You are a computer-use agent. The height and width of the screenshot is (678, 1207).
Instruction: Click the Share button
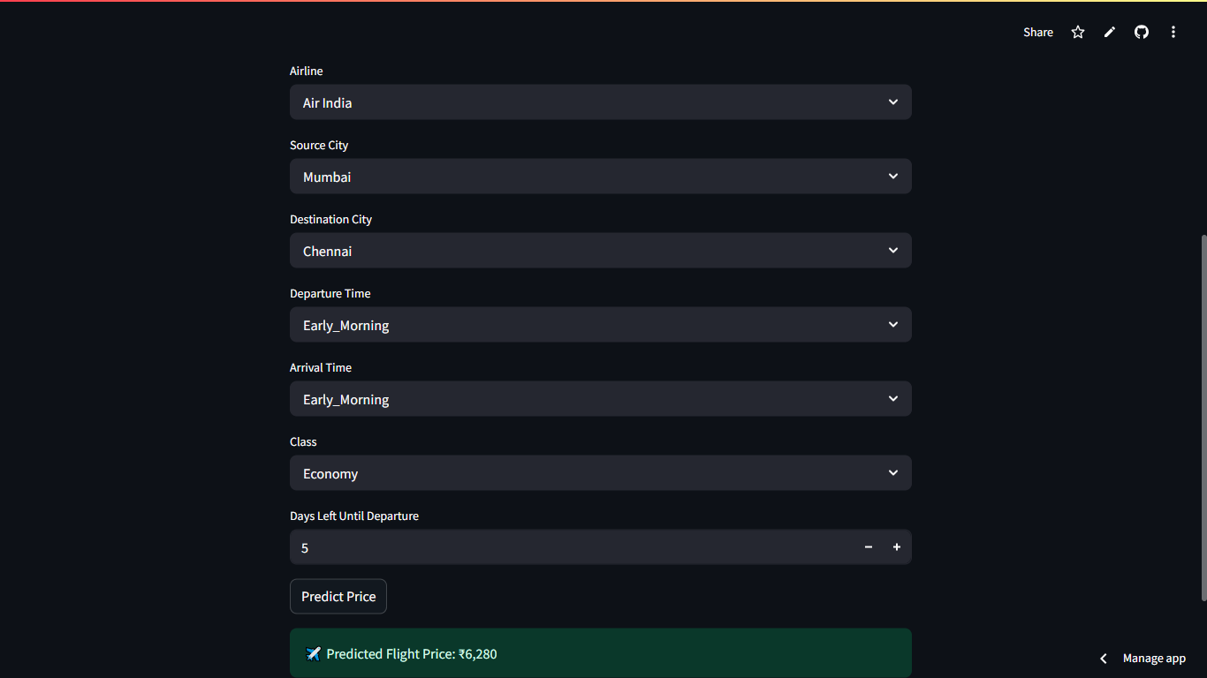(x=1038, y=32)
